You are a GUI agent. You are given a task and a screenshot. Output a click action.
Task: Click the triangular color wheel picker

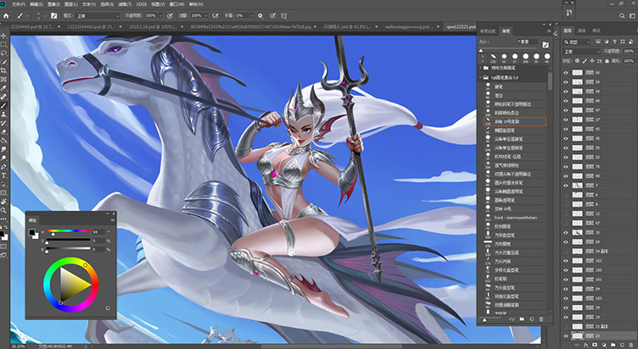pyautogui.click(x=75, y=285)
